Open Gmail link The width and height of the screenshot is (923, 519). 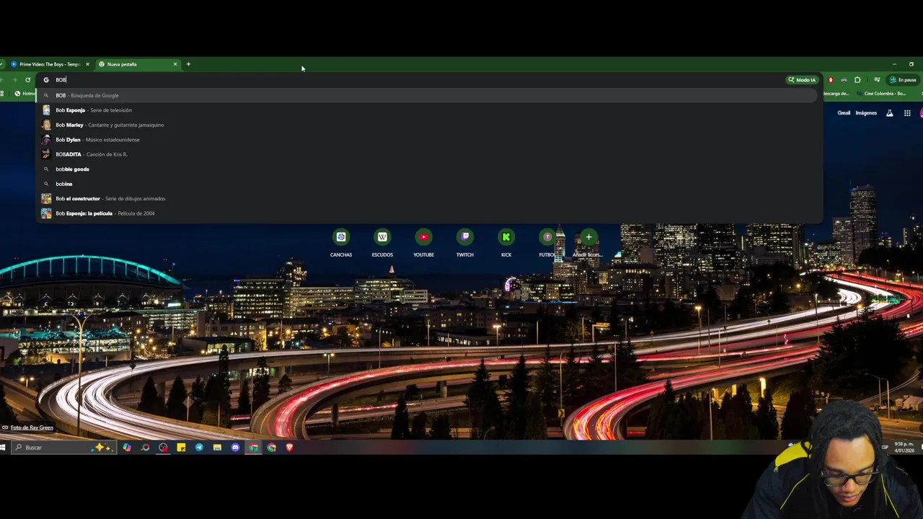point(844,113)
